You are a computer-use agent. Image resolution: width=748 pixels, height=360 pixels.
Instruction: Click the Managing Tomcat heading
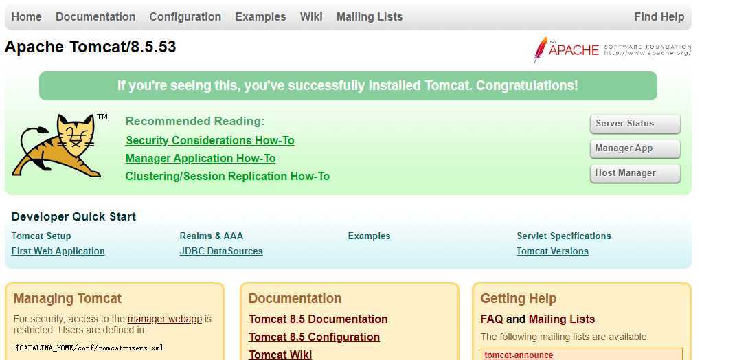(x=67, y=299)
